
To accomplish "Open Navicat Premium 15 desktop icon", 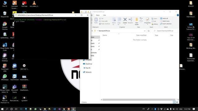I will pyautogui.click(x=5, y=99).
